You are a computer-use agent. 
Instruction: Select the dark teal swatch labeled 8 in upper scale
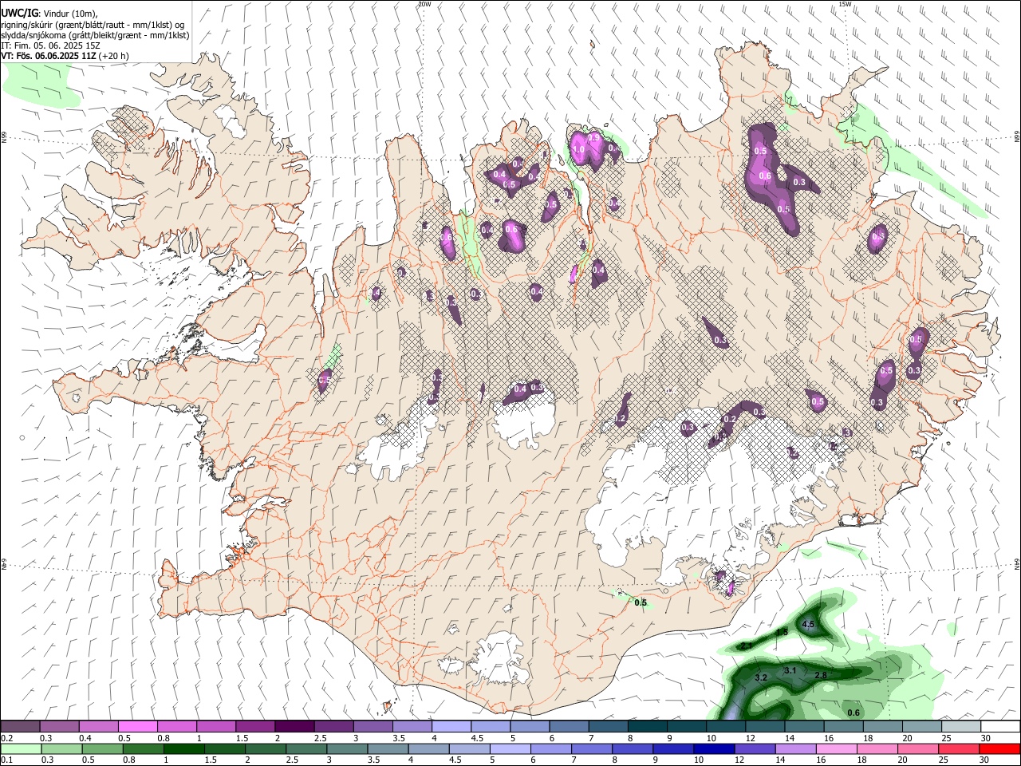click(x=648, y=726)
